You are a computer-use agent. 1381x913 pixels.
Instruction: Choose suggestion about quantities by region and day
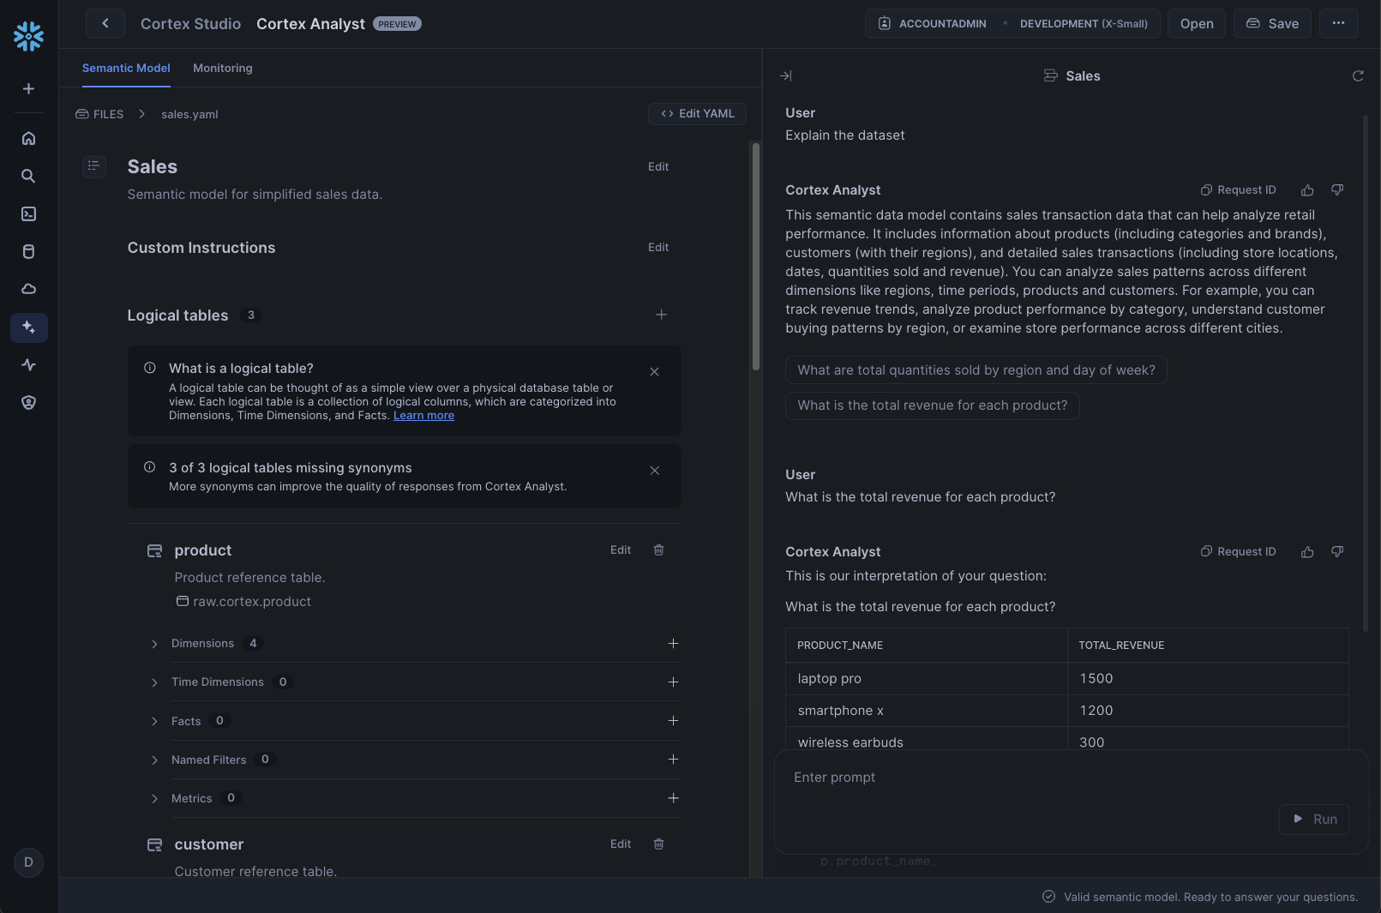[976, 370]
